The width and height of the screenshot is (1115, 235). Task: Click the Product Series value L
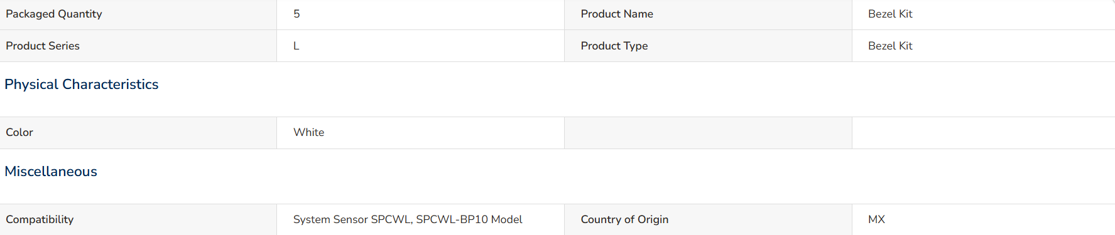(296, 46)
